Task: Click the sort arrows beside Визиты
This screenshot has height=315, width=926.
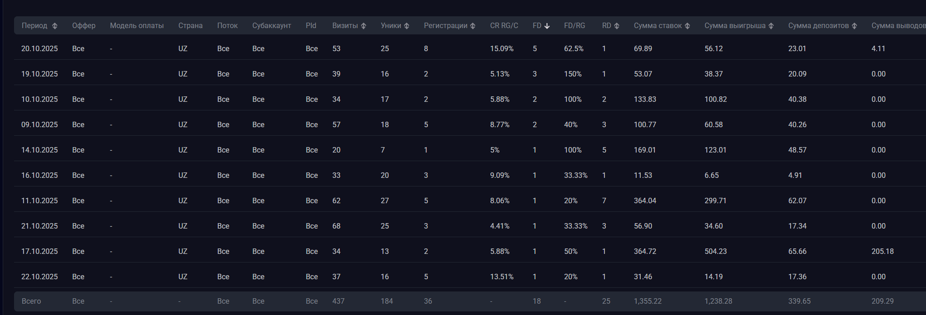Action: click(363, 26)
